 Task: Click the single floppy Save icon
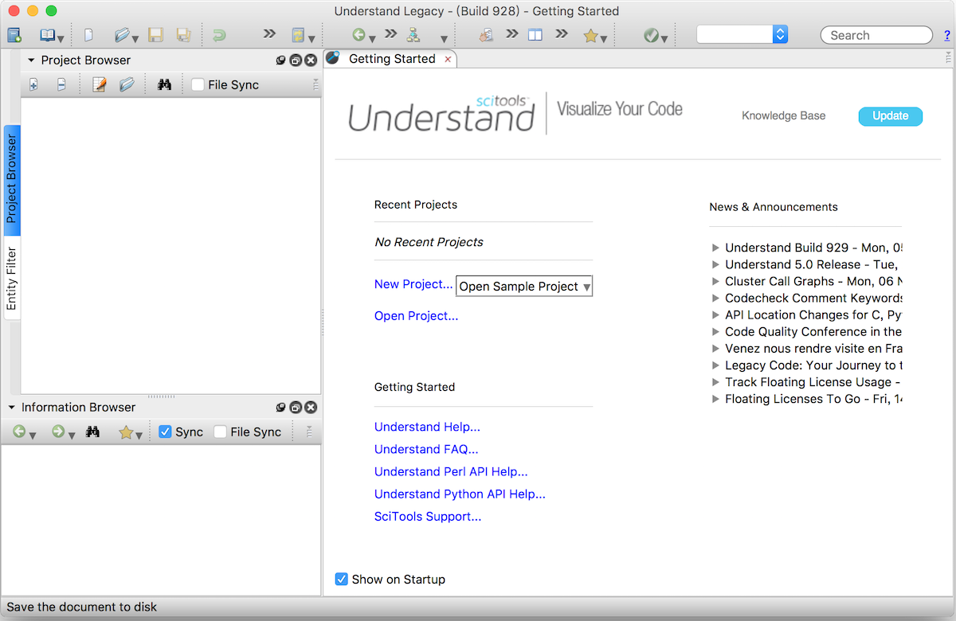(x=156, y=35)
